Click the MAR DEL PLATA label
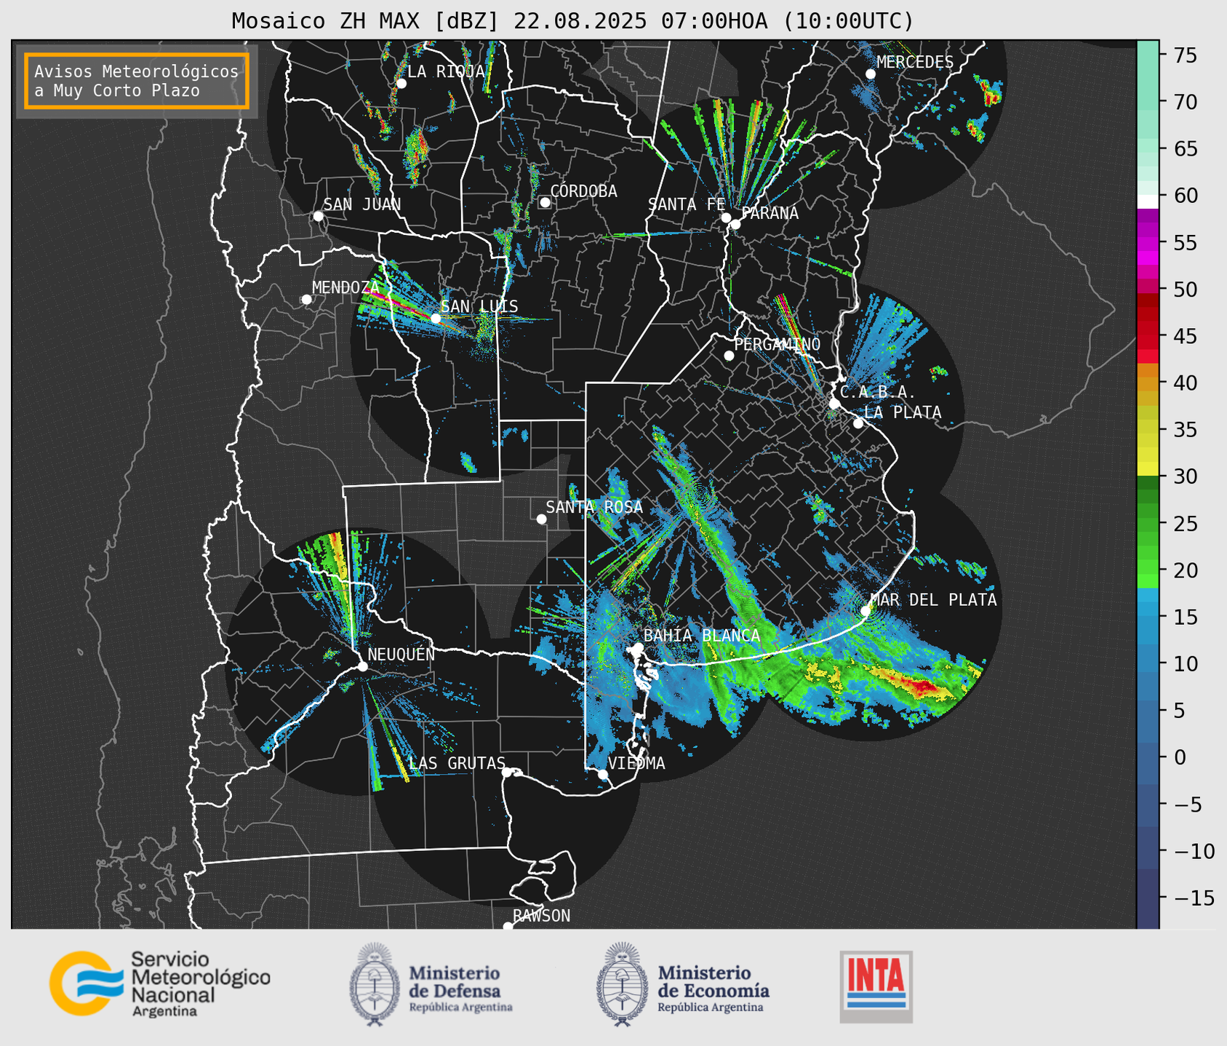1227x1046 pixels. [x=934, y=600]
